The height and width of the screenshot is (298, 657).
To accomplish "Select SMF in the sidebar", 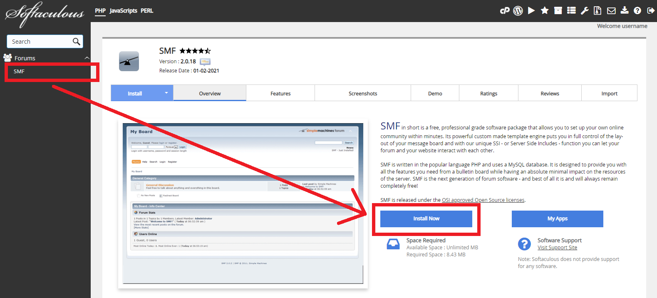I will pyautogui.click(x=19, y=72).
